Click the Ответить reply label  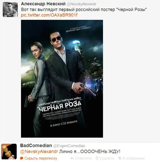tap(83, 158)
